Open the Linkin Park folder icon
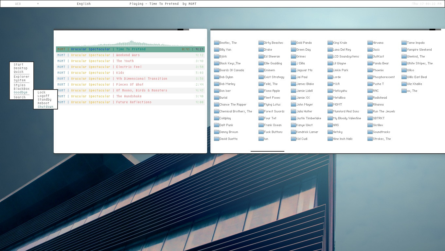 tap(330, 70)
